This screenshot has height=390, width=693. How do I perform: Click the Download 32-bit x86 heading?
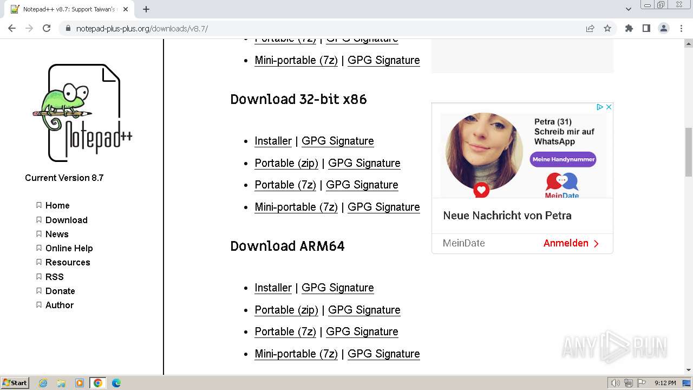coord(299,99)
